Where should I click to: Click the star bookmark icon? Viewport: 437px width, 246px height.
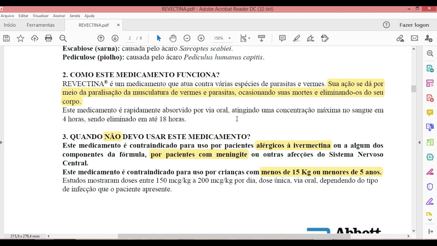coord(20,38)
